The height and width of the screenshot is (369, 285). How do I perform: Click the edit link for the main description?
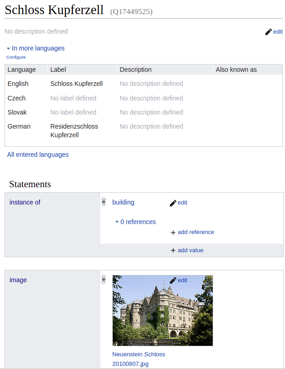point(278,32)
